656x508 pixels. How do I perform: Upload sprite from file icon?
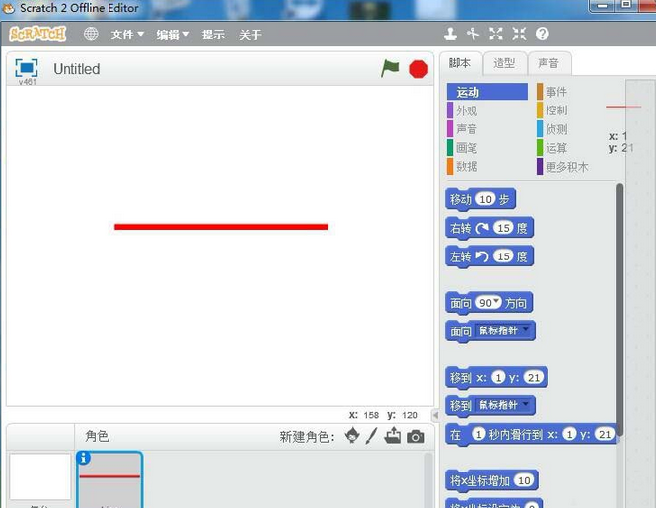[x=393, y=436]
